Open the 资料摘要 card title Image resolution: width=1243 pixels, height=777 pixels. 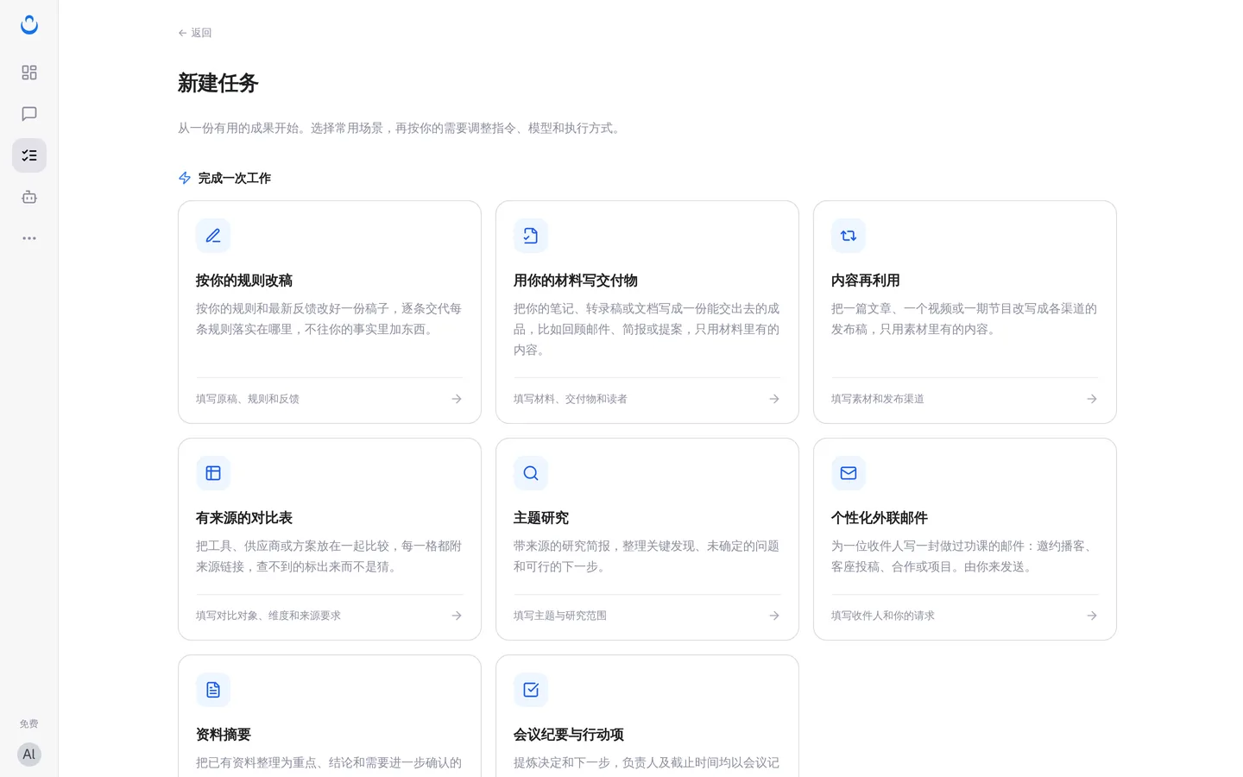coord(224,735)
